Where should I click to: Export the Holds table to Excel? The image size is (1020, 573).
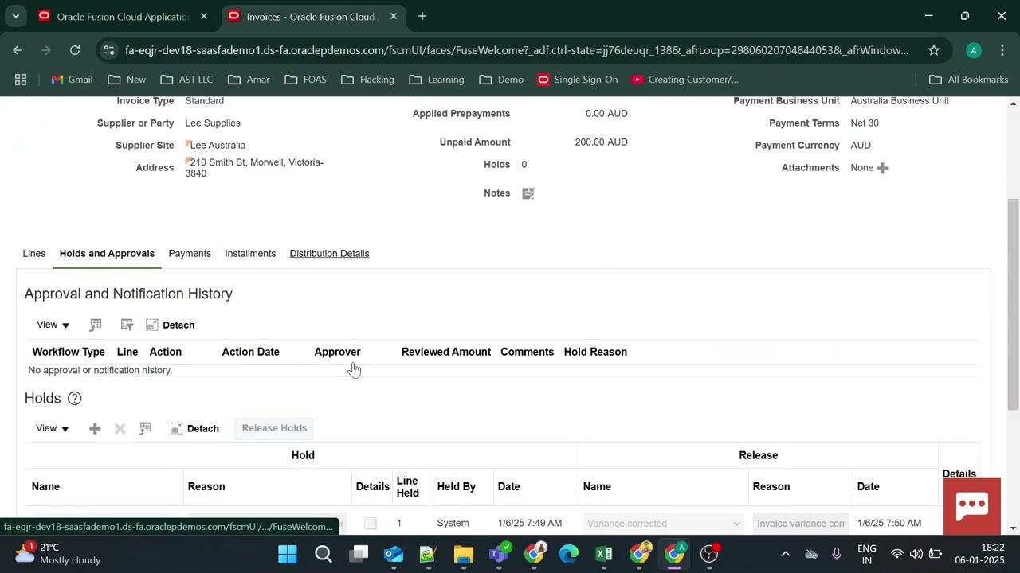[x=145, y=429]
